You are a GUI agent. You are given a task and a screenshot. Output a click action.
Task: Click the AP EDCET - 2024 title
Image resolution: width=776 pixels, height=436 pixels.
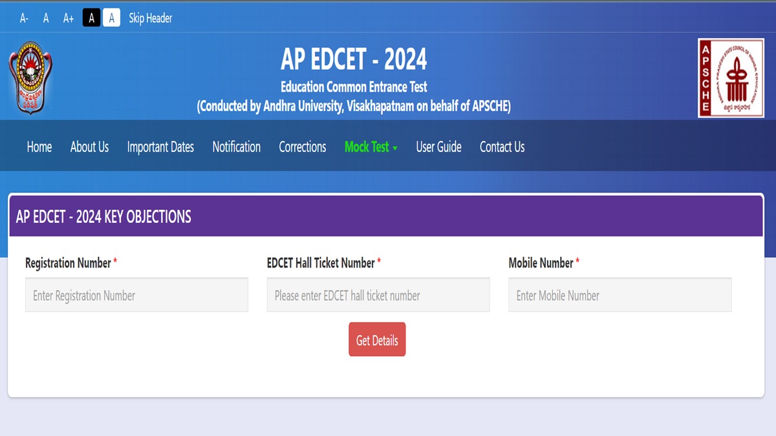click(354, 60)
